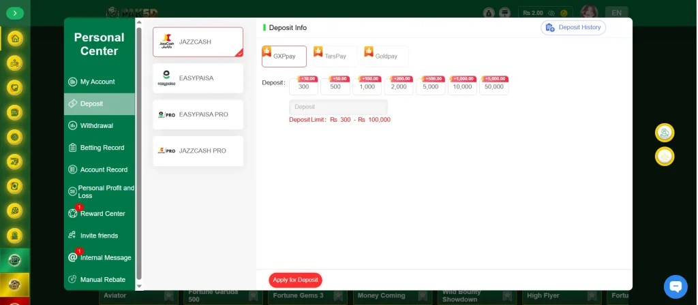This screenshot has width=698, height=305.
Task: Click the My Account icon
Action: click(72, 82)
